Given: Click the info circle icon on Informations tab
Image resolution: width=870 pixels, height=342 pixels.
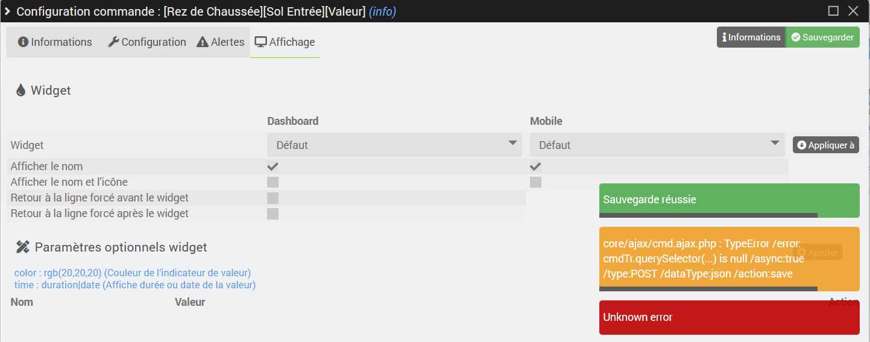Looking at the screenshot, I should 23,42.
